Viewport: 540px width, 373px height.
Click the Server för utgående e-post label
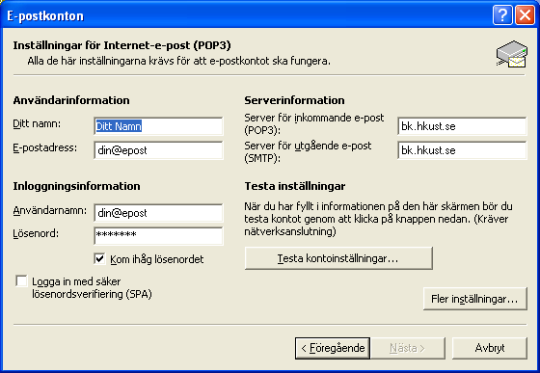tap(308, 151)
